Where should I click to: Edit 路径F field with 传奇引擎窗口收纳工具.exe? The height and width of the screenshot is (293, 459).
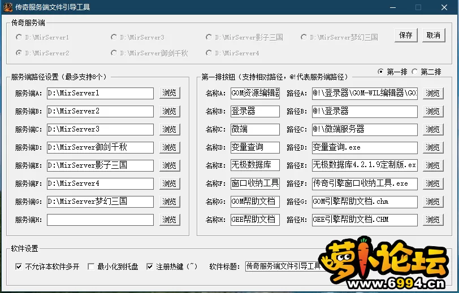(x=365, y=183)
